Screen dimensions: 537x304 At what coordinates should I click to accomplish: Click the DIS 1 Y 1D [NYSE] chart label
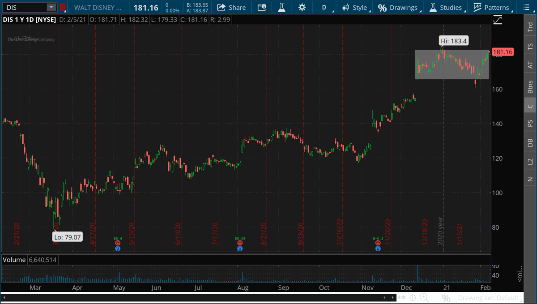30,20
